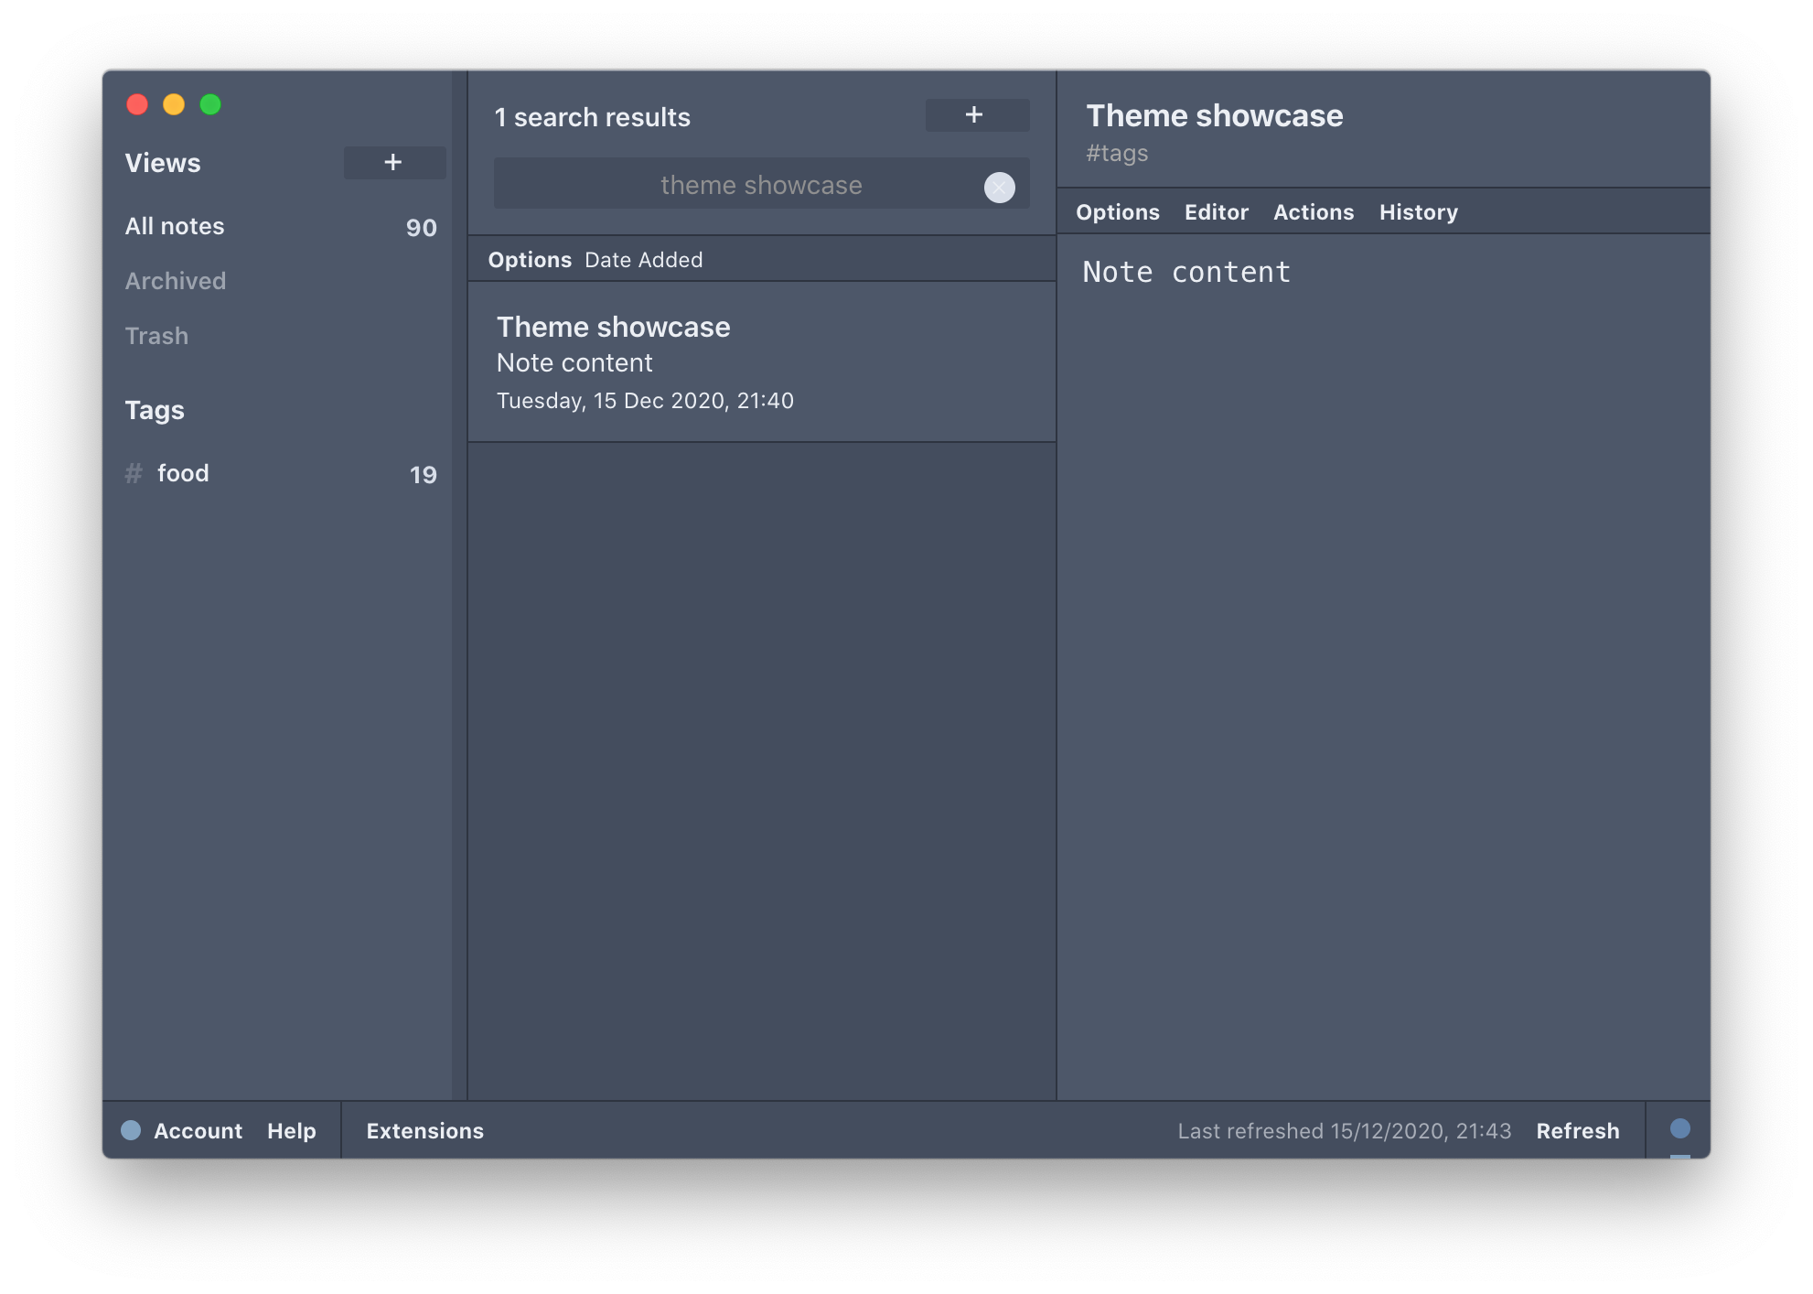
Task: Open the Archived view
Action: pyautogui.click(x=176, y=281)
